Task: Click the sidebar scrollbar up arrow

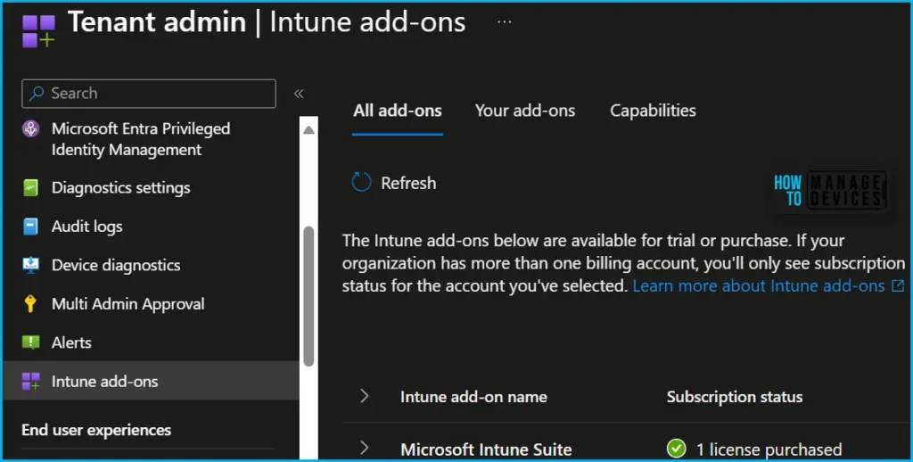Action: 308,130
